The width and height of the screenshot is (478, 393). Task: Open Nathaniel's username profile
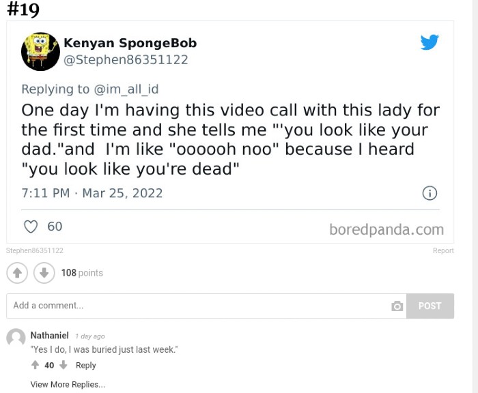pos(49,335)
